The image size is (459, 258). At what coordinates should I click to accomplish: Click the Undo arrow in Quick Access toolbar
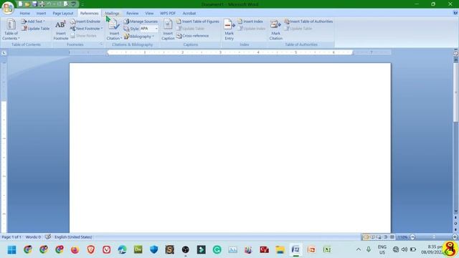pyautogui.click(x=49, y=4)
